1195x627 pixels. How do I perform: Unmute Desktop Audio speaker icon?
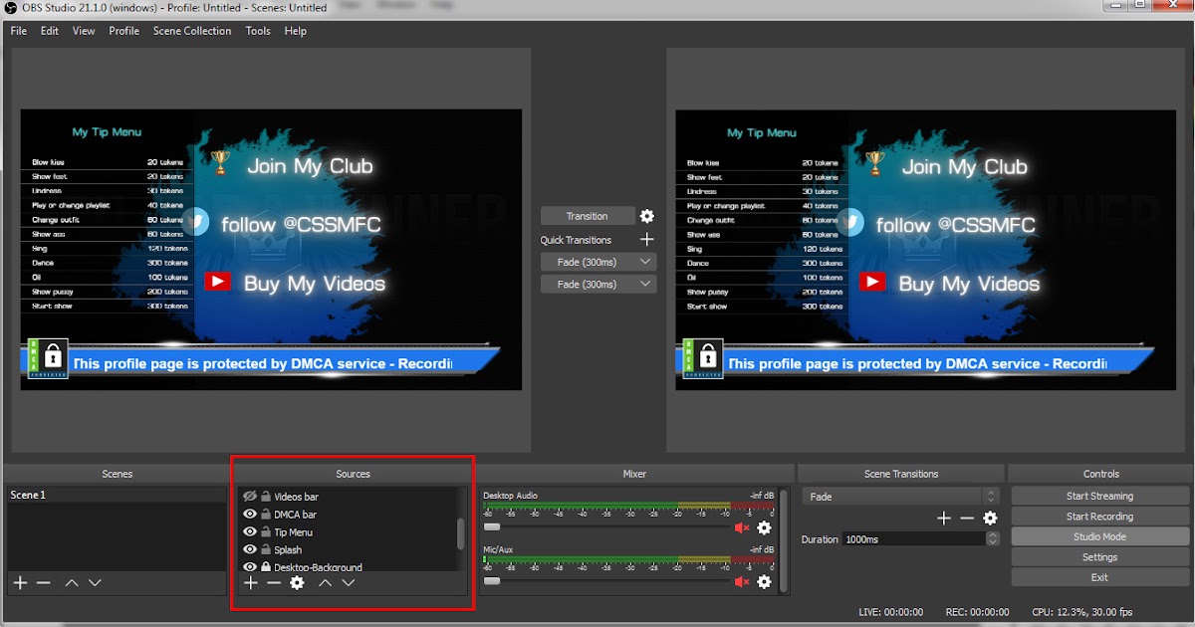(x=741, y=527)
